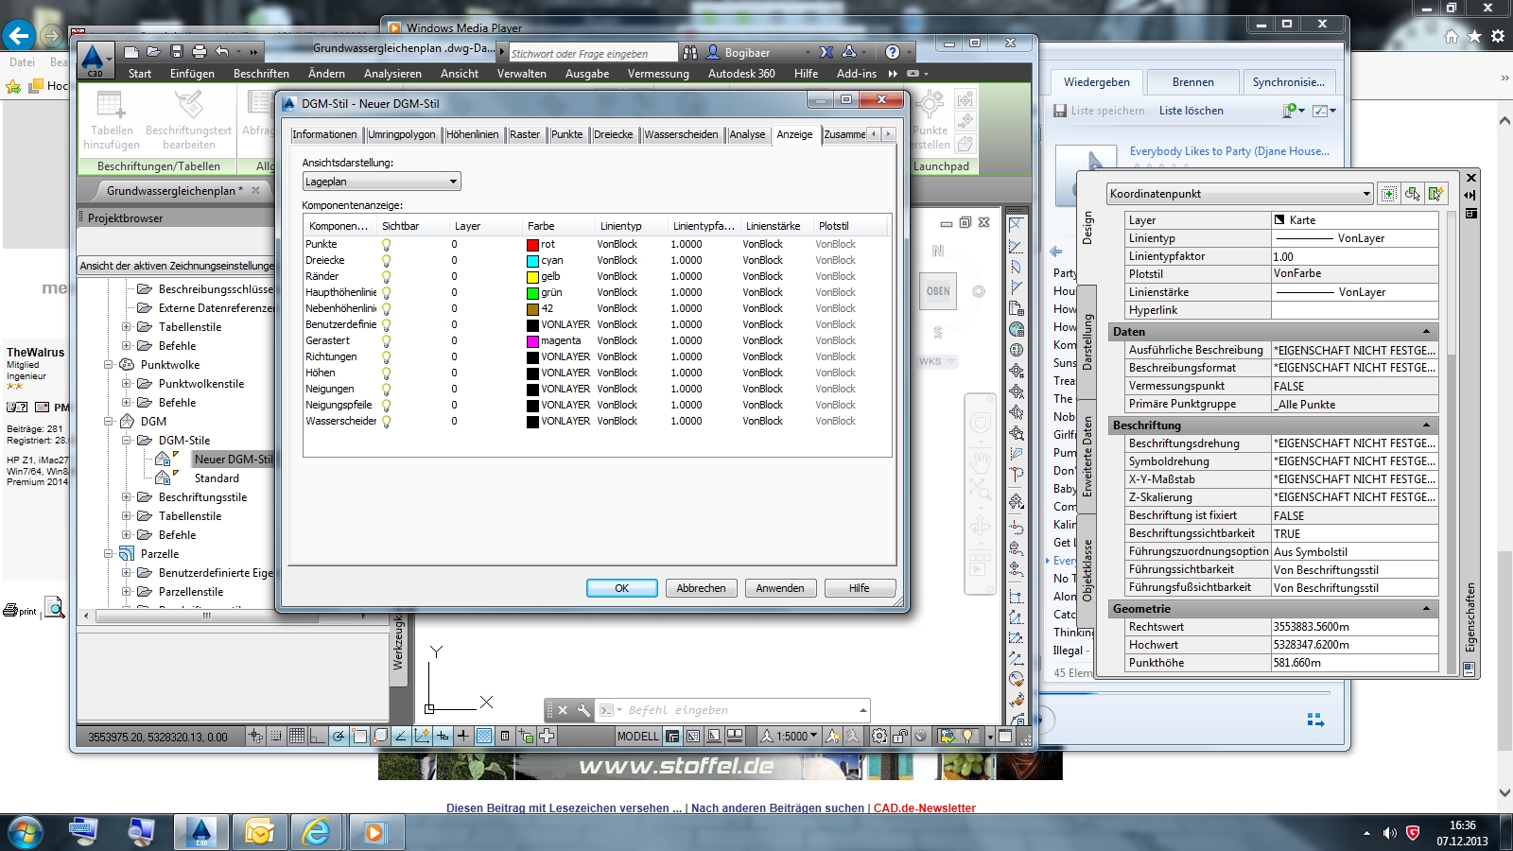This screenshot has height=851, width=1513.
Task: Open the Koordinatenpunkt dropdown in properties palette
Action: coord(1240,194)
